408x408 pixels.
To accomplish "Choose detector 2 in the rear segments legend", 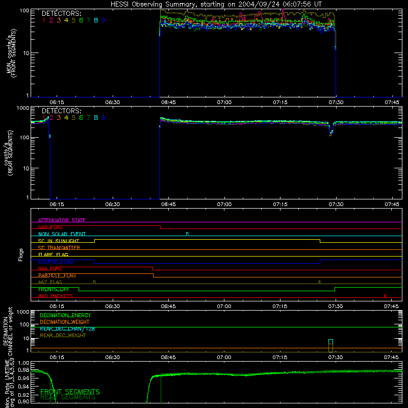I will coord(52,118).
